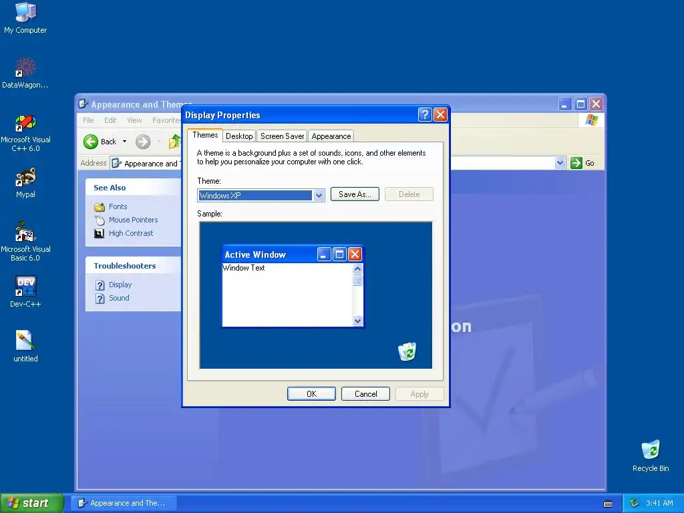Click the Save As... button
684x513 pixels.
355,194
